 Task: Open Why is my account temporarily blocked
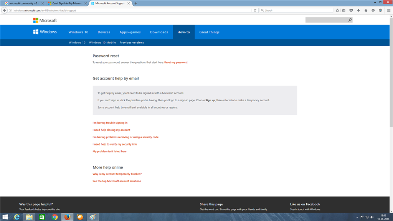[117, 174]
